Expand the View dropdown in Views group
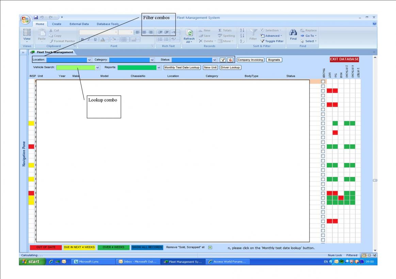This screenshot has width=396, height=279. tap(27, 42)
